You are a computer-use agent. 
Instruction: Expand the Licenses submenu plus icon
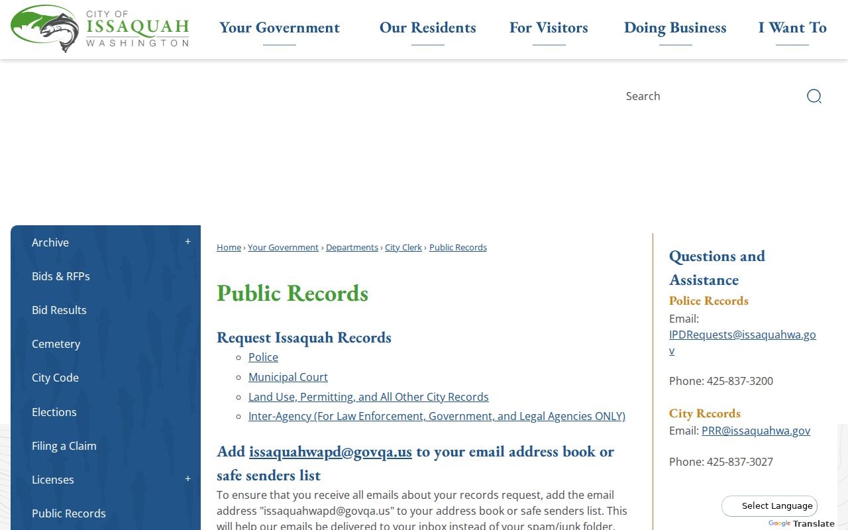(187, 479)
